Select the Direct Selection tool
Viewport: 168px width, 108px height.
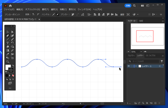[12, 32]
